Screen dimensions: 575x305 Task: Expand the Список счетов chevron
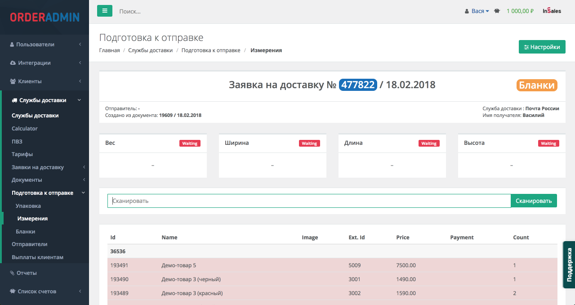pyautogui.click(x=80, y=292)
